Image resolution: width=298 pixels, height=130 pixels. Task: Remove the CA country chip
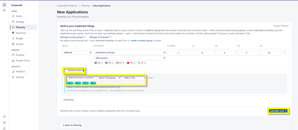click(x=124, y=63)
